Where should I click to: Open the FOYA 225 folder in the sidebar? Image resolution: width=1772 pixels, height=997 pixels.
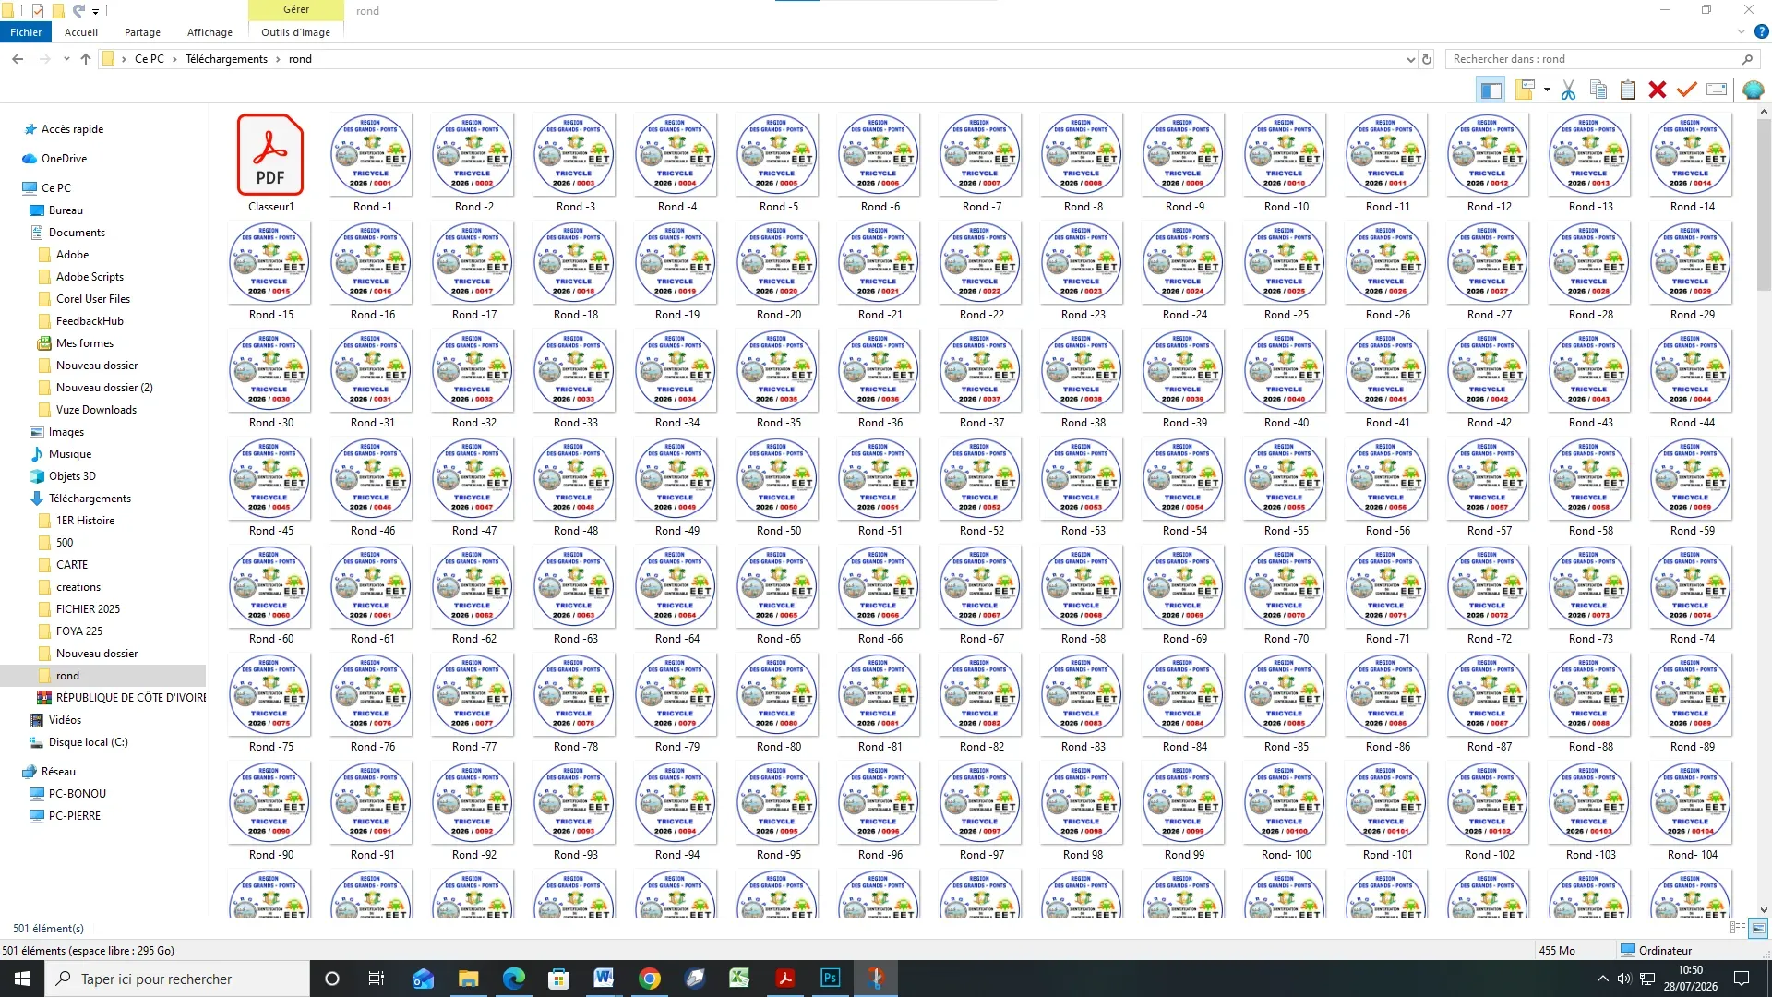[78, 631]
